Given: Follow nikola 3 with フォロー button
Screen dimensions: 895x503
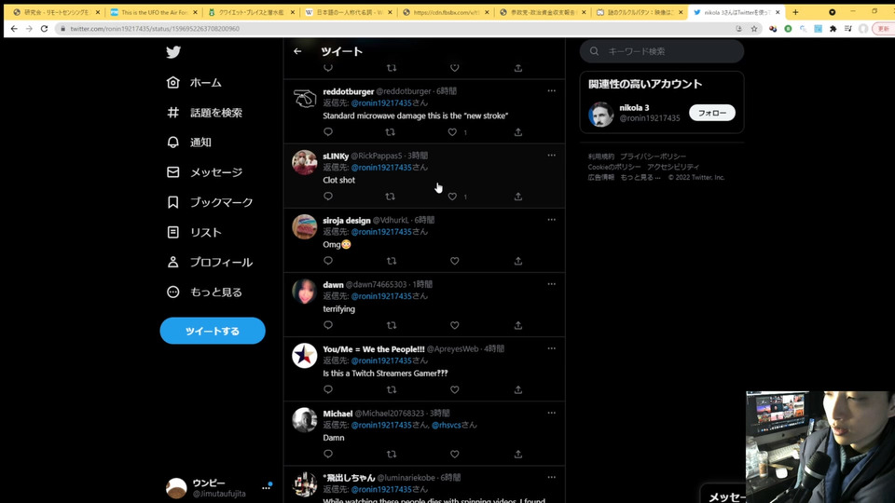Looking at the screenshot, I should pyautogui.click(x=711, y=113).
